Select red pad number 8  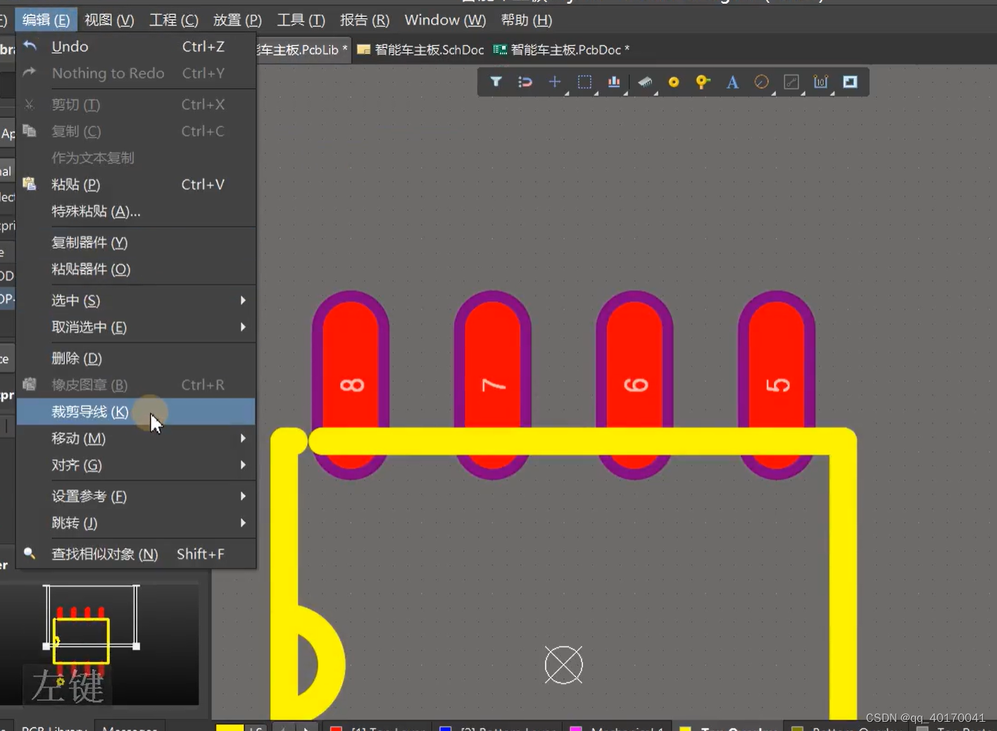[x=351, y=385]
